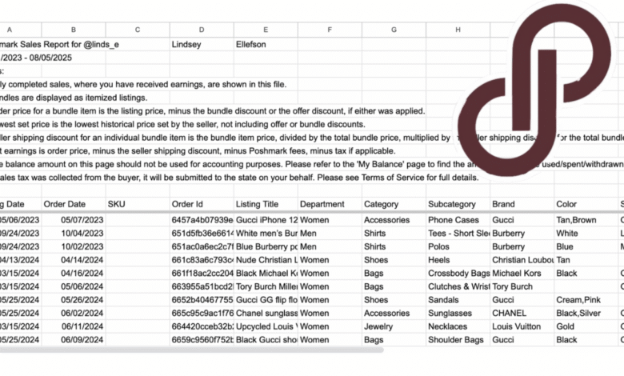Click brand 'Louis Vuitton' cell

[522, 326]
